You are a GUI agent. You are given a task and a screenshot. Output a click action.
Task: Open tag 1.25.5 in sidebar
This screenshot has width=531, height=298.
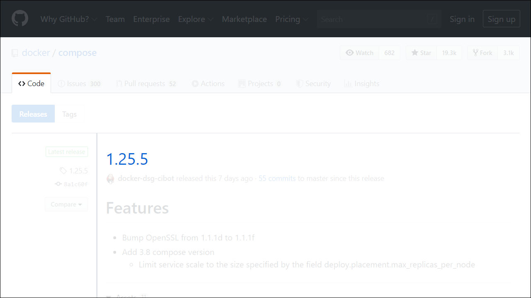[x=74, y=171]
